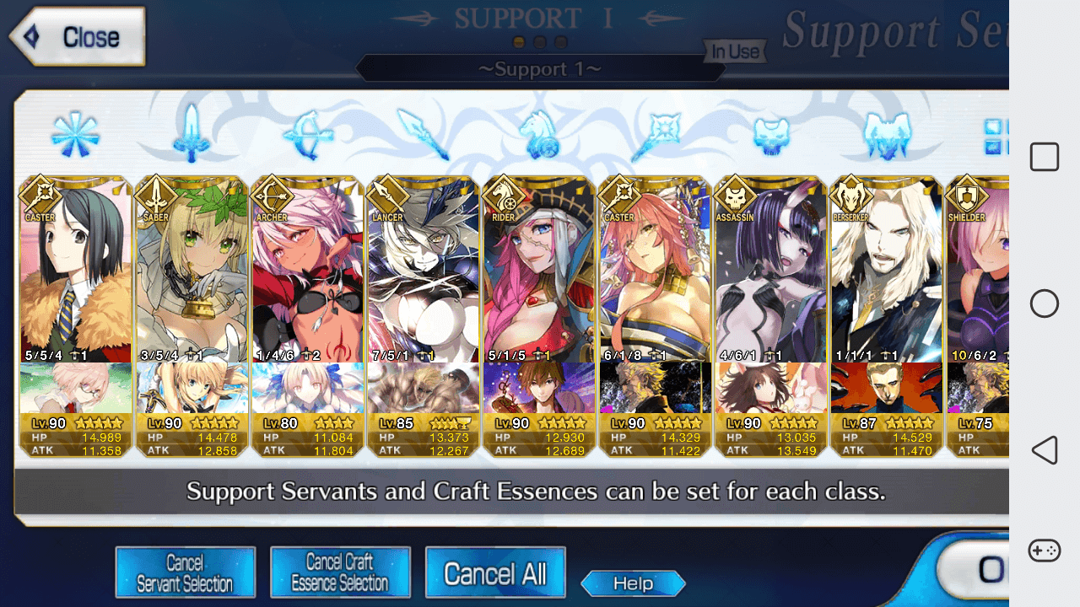Tap the Android home circle button
Screen dimensions: 1080x607
[x=1045, y=303]
